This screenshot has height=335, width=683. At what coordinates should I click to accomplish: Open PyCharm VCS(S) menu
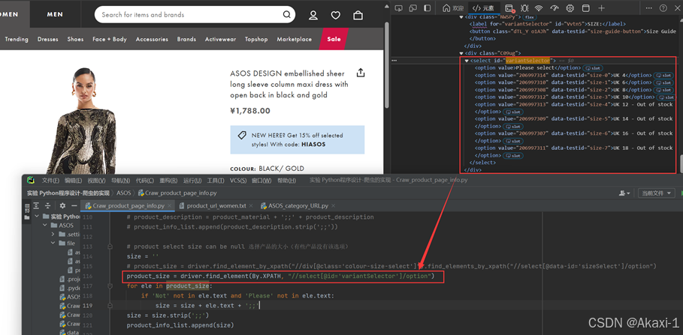point(238,181)
